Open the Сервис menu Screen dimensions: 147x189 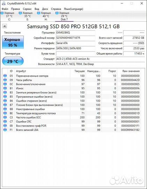coord(27,9)
